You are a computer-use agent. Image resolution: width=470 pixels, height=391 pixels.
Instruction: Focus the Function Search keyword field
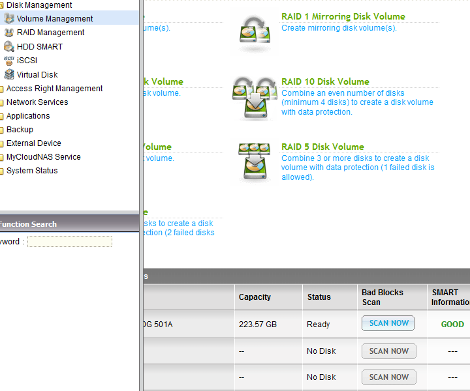point(70,242)
